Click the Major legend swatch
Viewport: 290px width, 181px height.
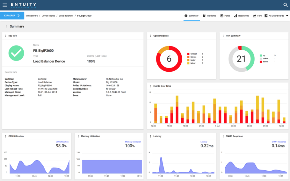(x=188, y=60)
